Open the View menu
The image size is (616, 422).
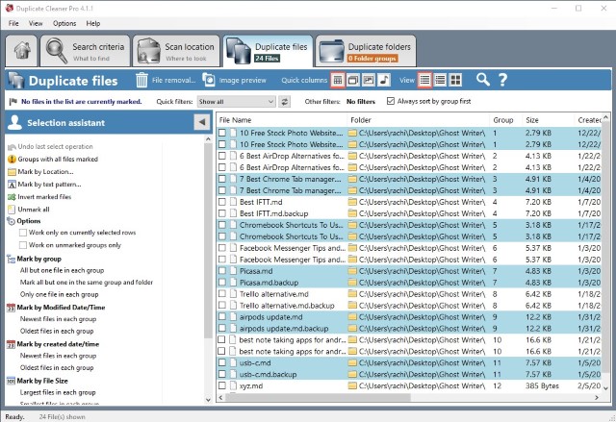(36, 23)
